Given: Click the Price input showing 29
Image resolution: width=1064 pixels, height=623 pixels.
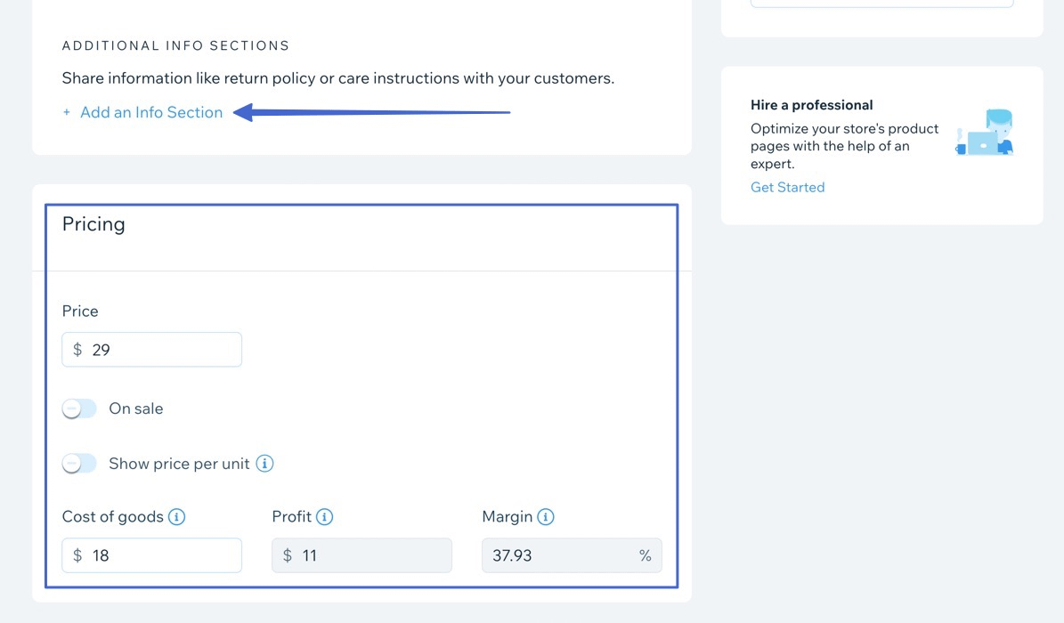Looking at the screenshot, I should point(160,350).
